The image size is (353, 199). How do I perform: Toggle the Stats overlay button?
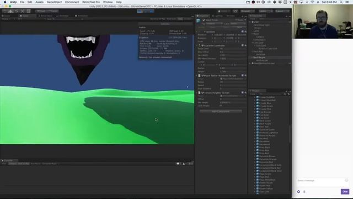tap(180, 19)
